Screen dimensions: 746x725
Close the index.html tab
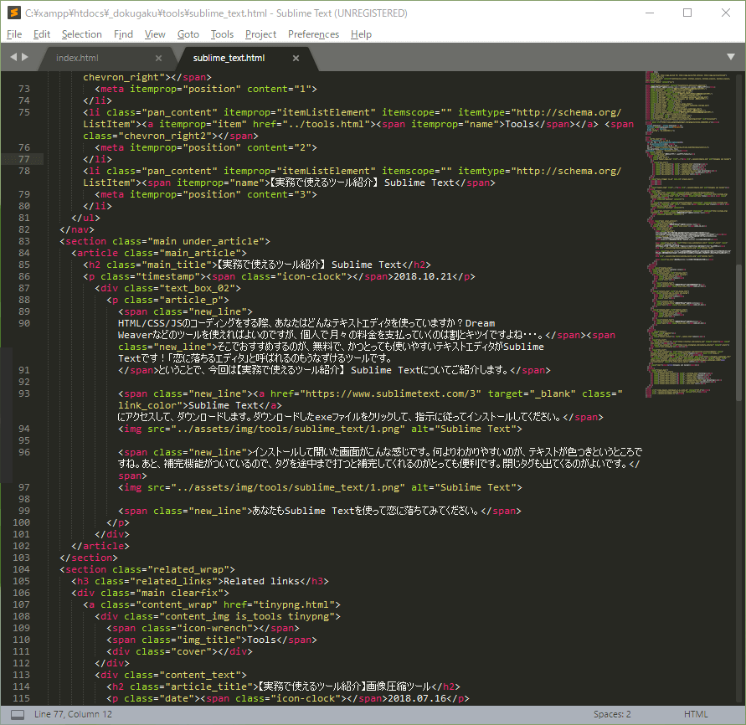(x=158, y=58)
